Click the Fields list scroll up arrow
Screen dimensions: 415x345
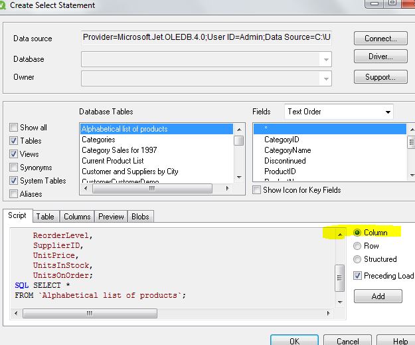tap(412, 130)
